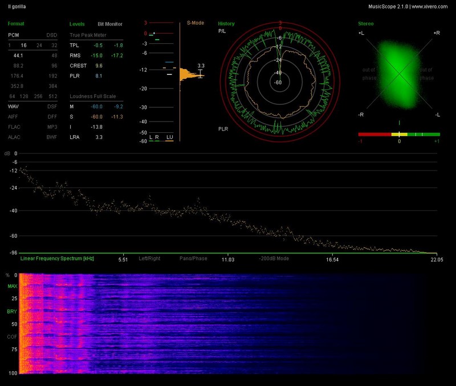Click the yellow segment of the correlation bar

pyautogui.click(x=400, y=135)
